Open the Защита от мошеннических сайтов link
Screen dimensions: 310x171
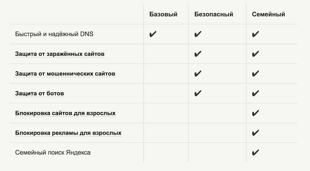65,74
